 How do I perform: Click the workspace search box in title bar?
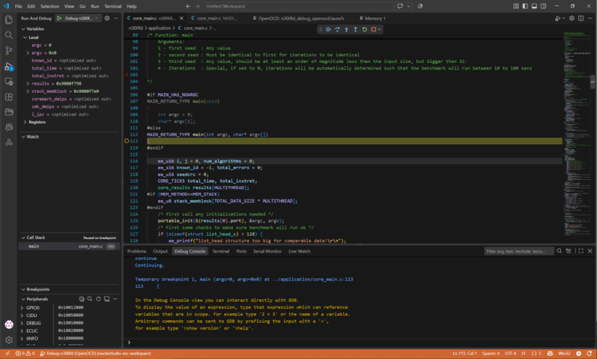click(x=299, y=6)
